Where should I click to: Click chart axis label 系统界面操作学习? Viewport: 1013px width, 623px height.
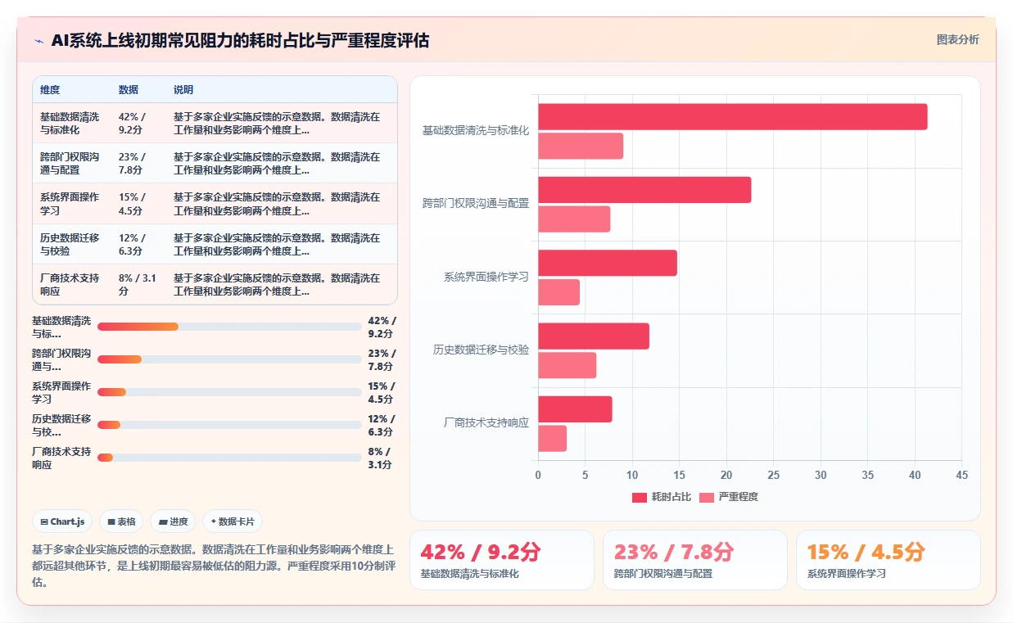tap(486, 277)
